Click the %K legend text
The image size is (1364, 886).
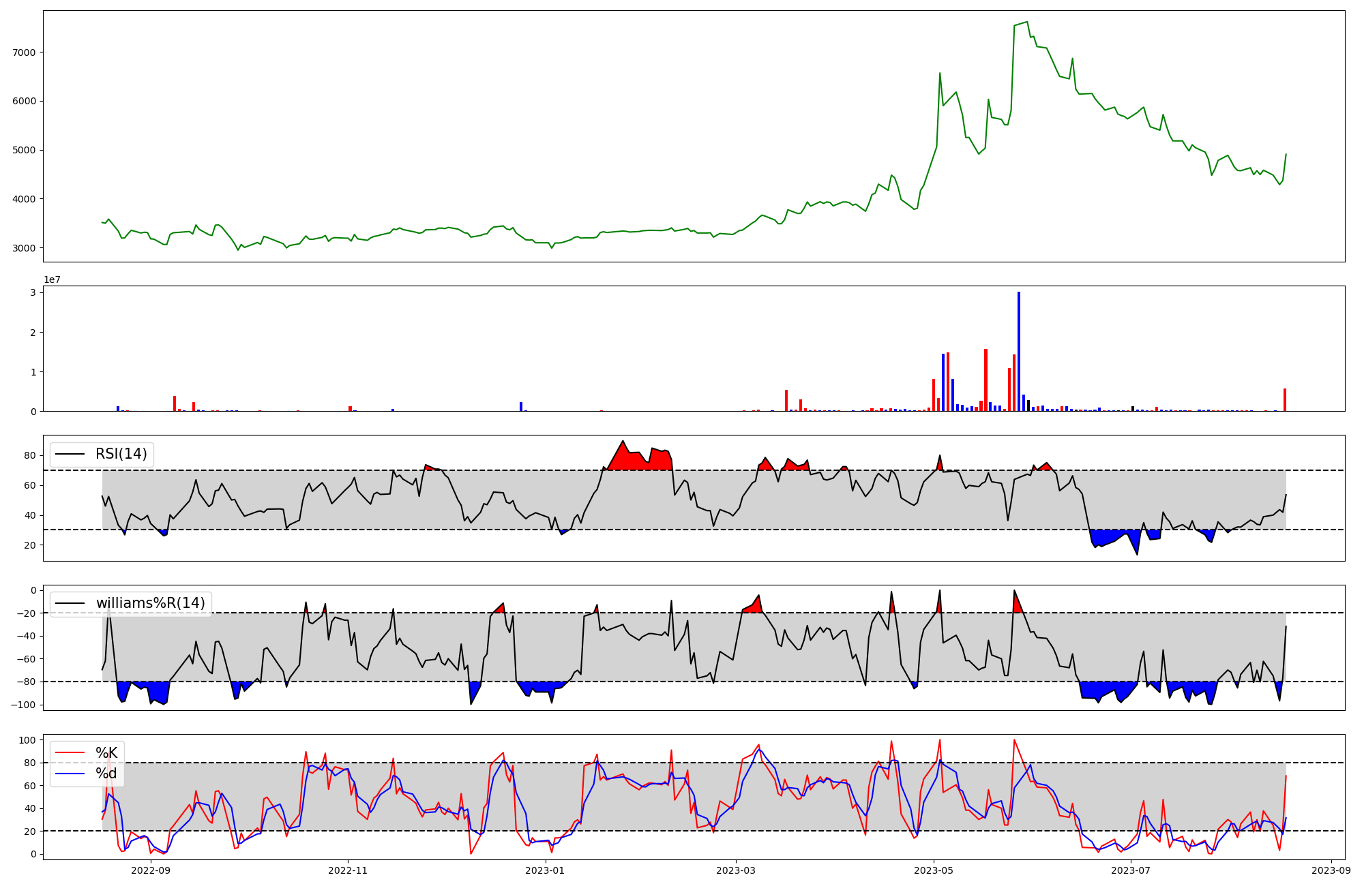[106, 752]
